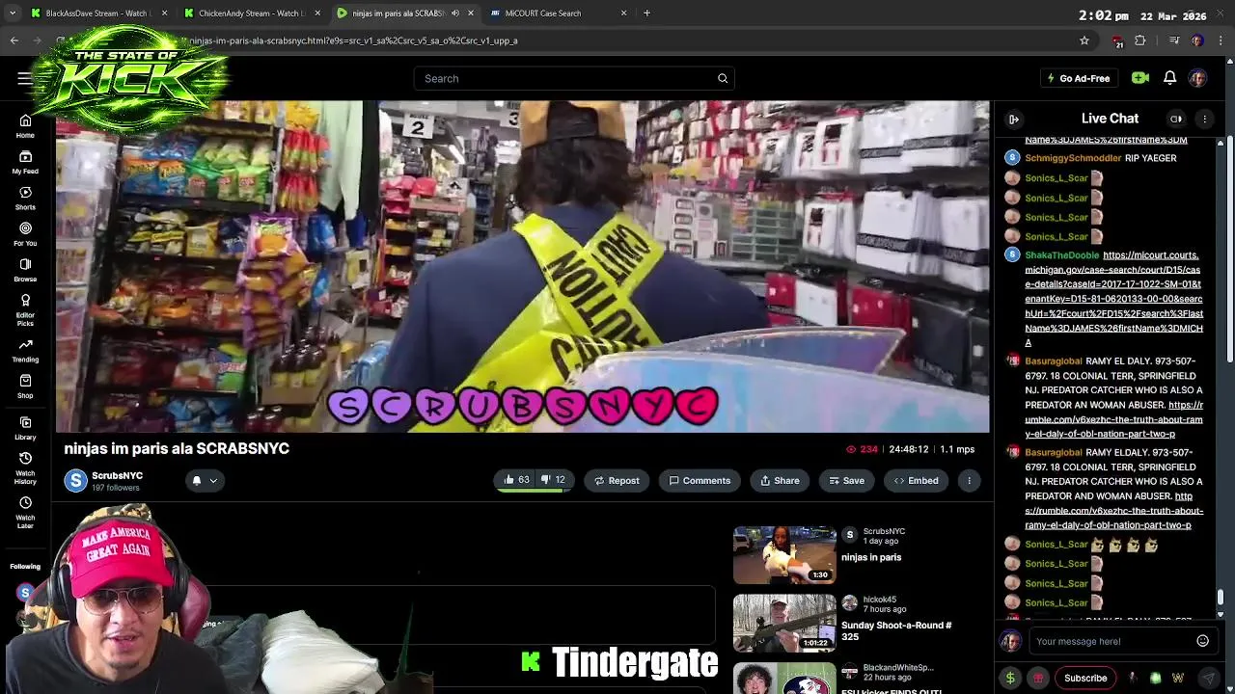Mute the tab audio speaker icon
The image size is (1235, 694).
[x=455, y=13]
